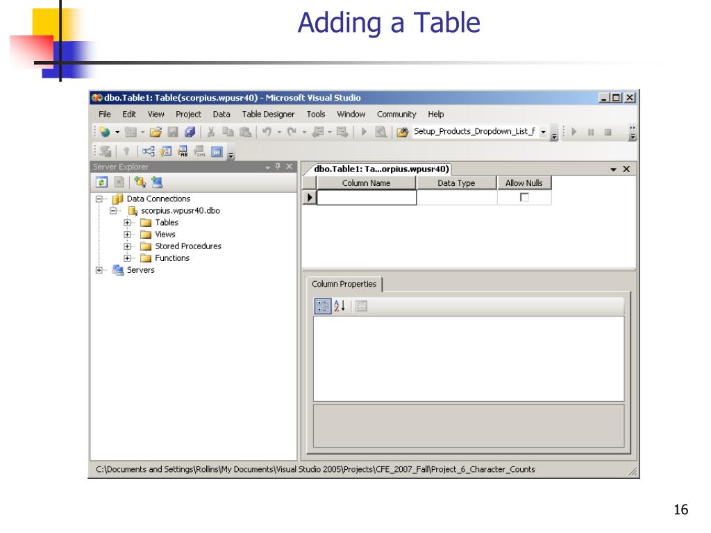Expand the Stored Procedures folder
This screenshot has height=533, width=711.
128,246
